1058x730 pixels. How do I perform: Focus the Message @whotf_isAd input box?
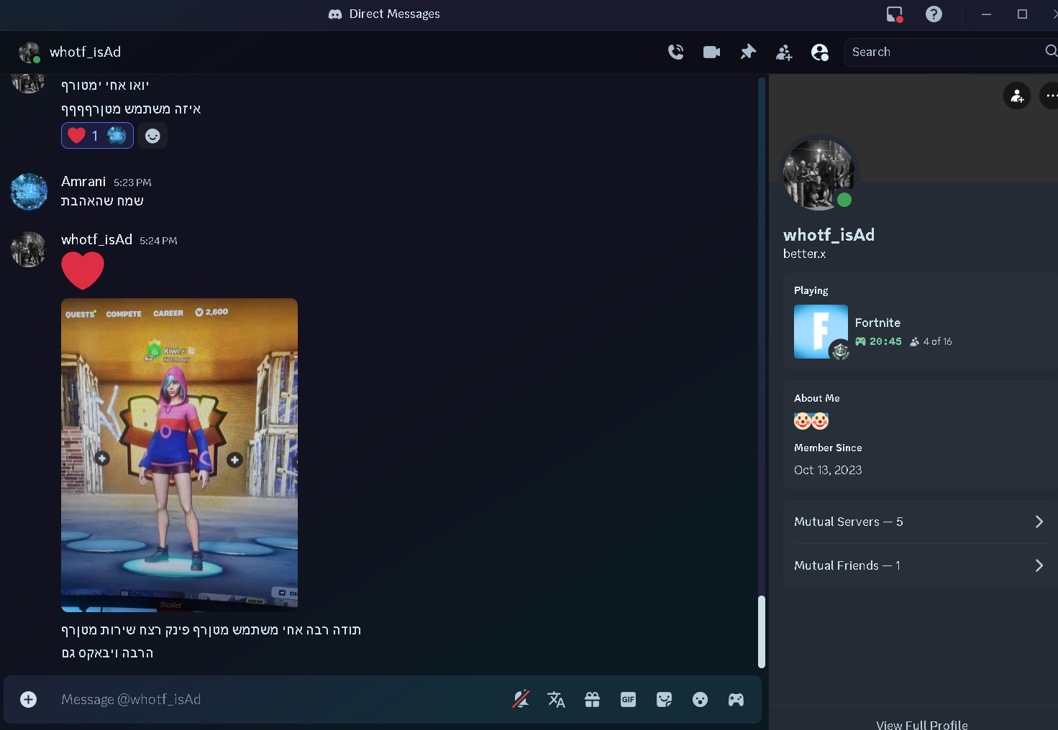click(x=277, y=699)
